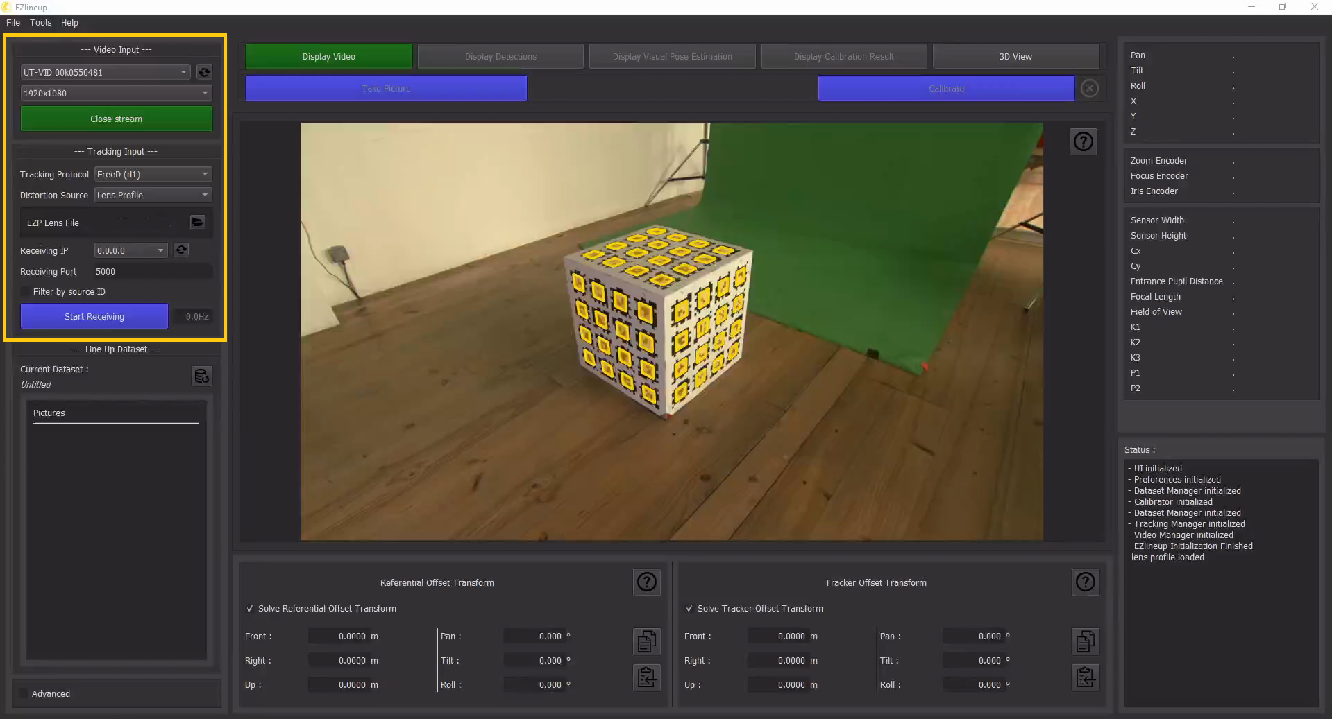Uncheck Solve Referential Offset Transform
The image size is (1332, 719).
(250, 609)
